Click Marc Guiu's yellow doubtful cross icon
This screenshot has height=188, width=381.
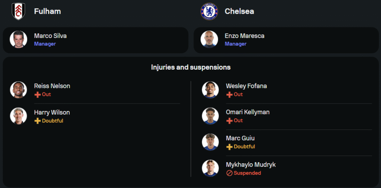coord(229,147)
